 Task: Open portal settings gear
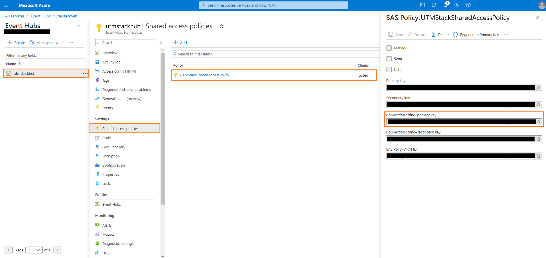coord(457,5)
